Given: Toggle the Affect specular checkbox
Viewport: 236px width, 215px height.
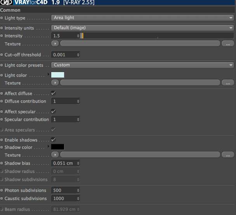Looking at the screenshot, I should pyautogui.click(x=53, y=111).
